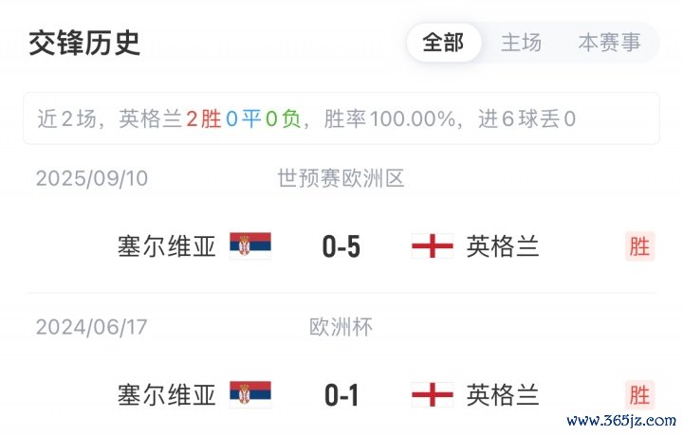The height and width of the screenshot is (435, 683).
Task: Click 塞尔维亚 team name in 2025 match
Action: 167,246
